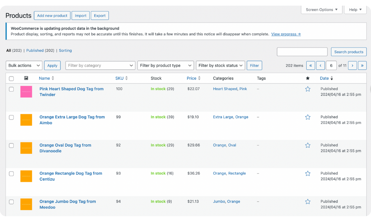Go to the previous products page
The image size is (371, 222).
(320, 66)
